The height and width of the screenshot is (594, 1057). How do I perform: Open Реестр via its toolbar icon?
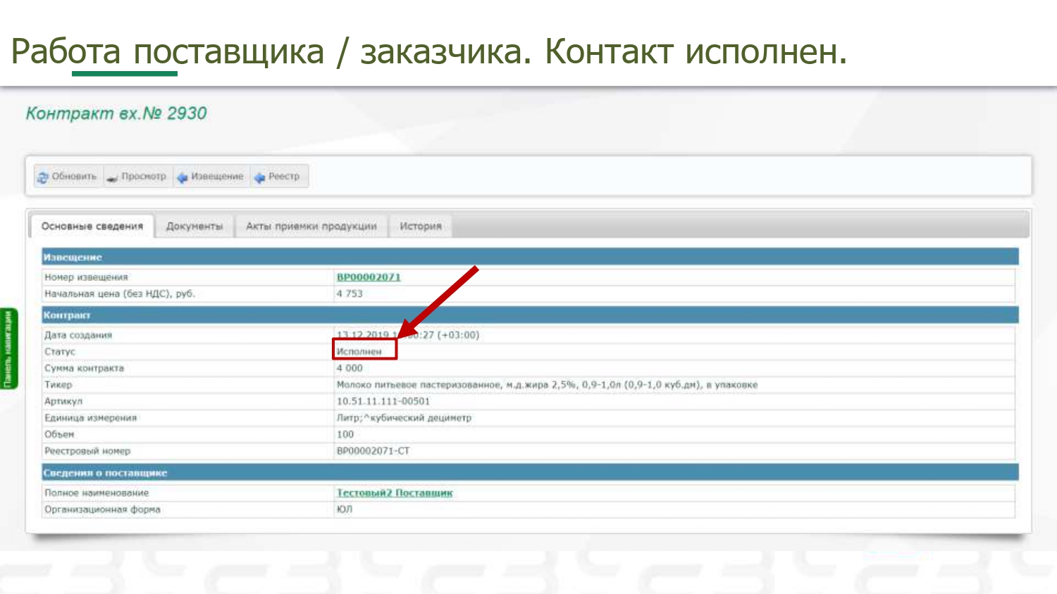(259, 177)
